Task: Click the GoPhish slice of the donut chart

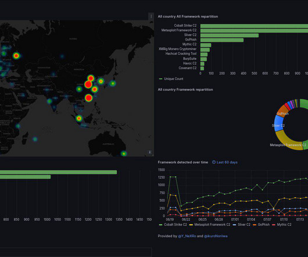Action: 283,111
